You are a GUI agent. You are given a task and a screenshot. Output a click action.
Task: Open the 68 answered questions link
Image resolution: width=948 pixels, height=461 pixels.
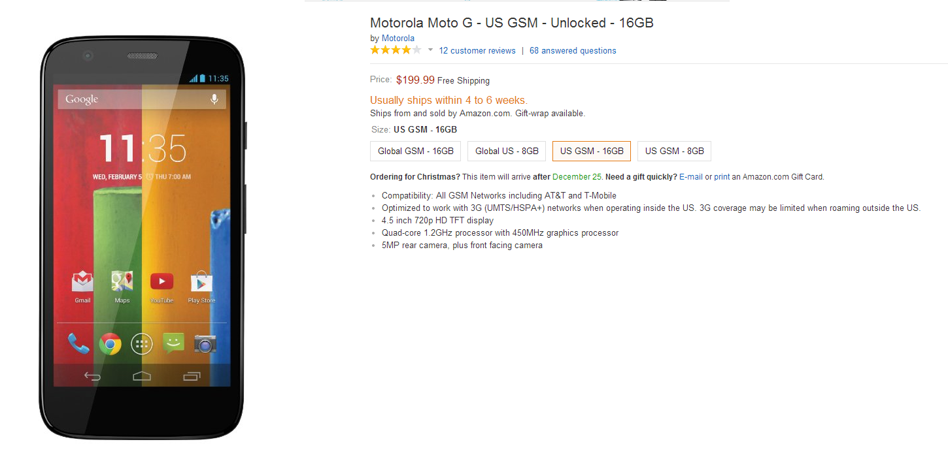tap(573, 51)
